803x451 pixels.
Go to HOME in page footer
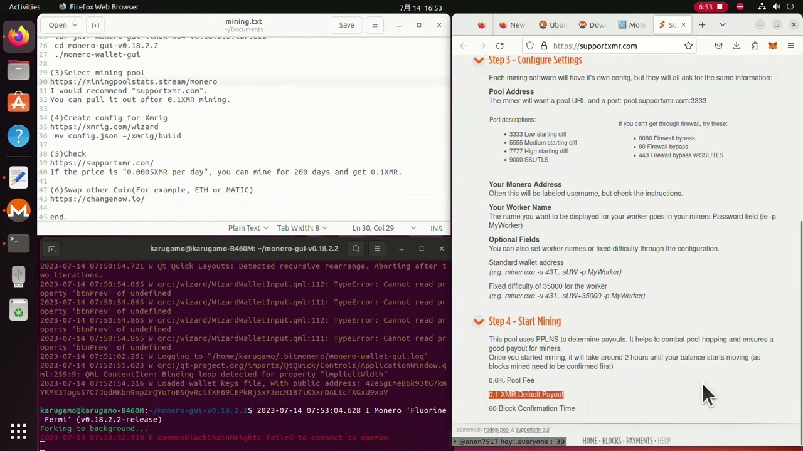pyautogui.click(x=590, y=441)
